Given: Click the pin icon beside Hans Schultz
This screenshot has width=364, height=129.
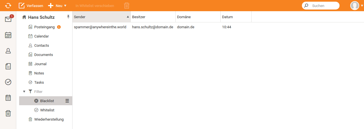Looking at the screenshot, I should [x=68, y=17].
